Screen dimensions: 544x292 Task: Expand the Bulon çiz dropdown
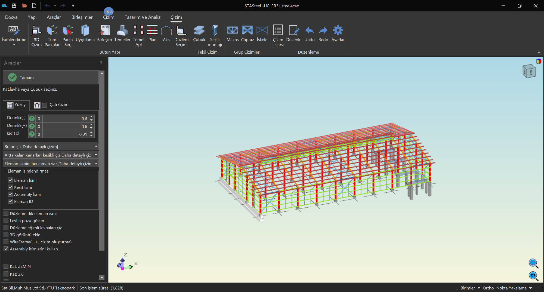(96, 146)
